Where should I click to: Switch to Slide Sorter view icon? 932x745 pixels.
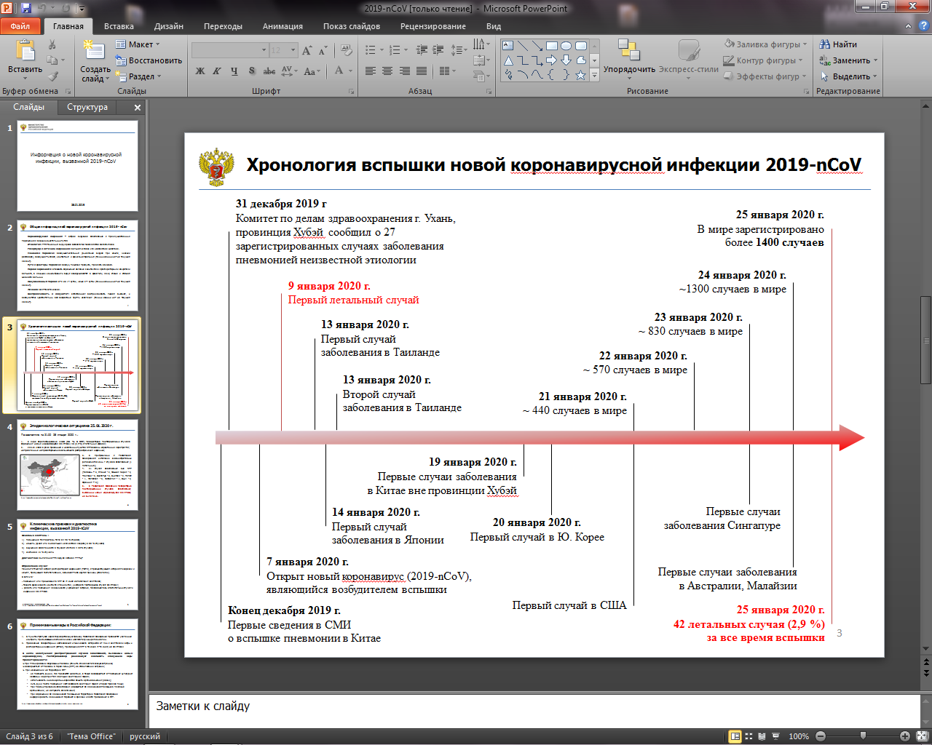coord(749,736)
